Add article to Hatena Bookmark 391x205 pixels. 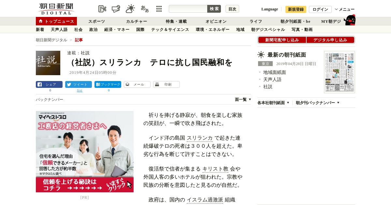coord(108,85)
